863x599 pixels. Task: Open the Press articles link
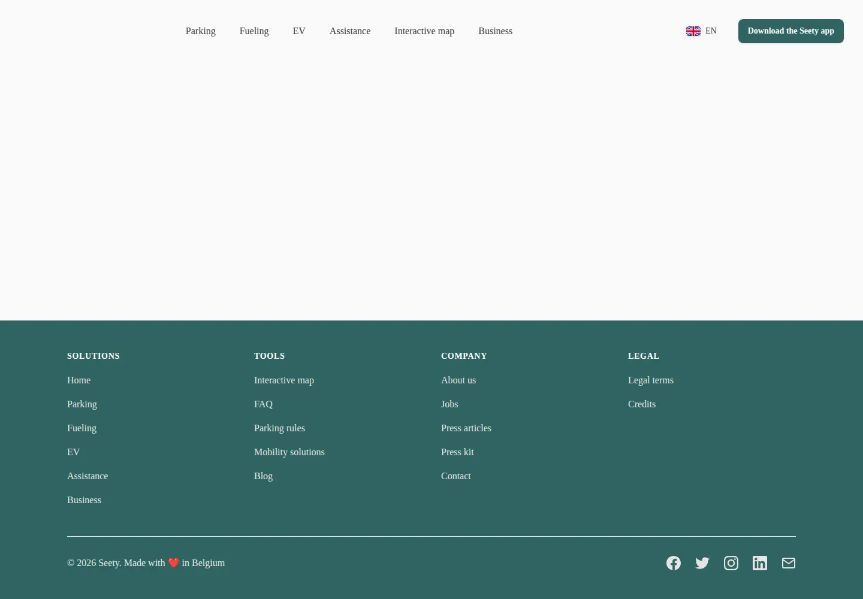coord(466,428)
